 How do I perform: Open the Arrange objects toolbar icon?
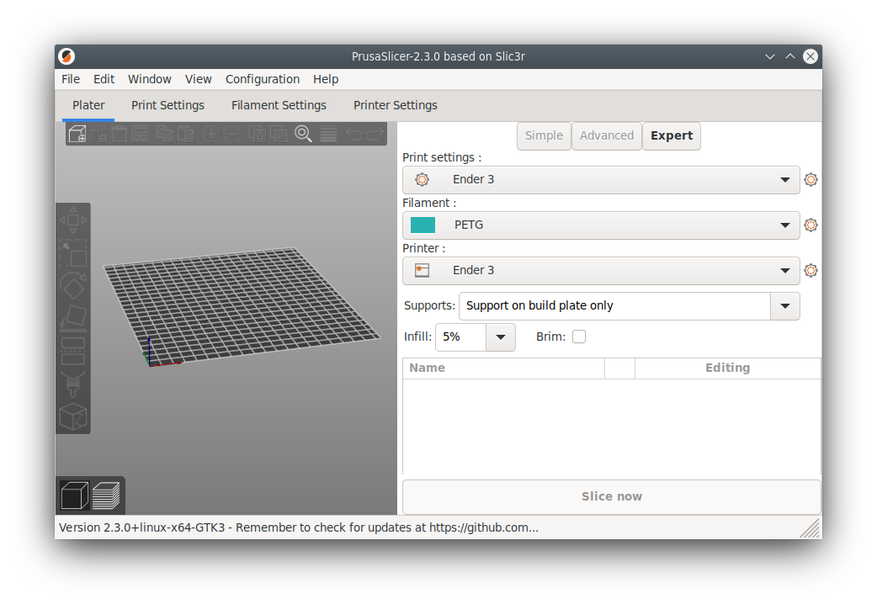click(x=138, y=134)
